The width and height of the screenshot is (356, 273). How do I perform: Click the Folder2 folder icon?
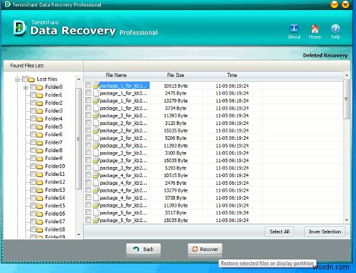point(40,103)
